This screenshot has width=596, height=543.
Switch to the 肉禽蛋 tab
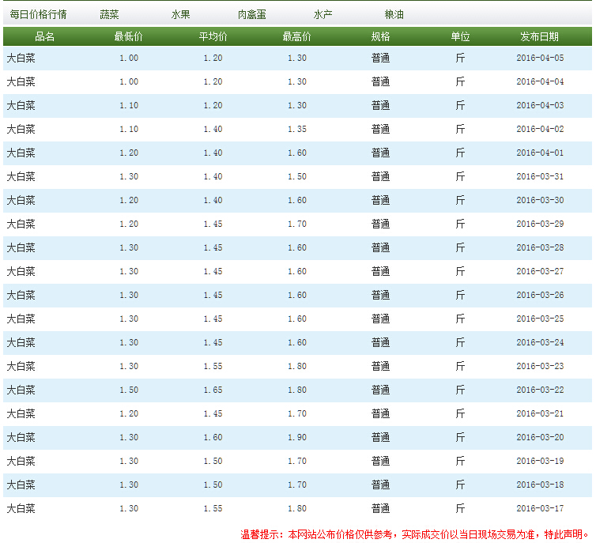[251, 14]
